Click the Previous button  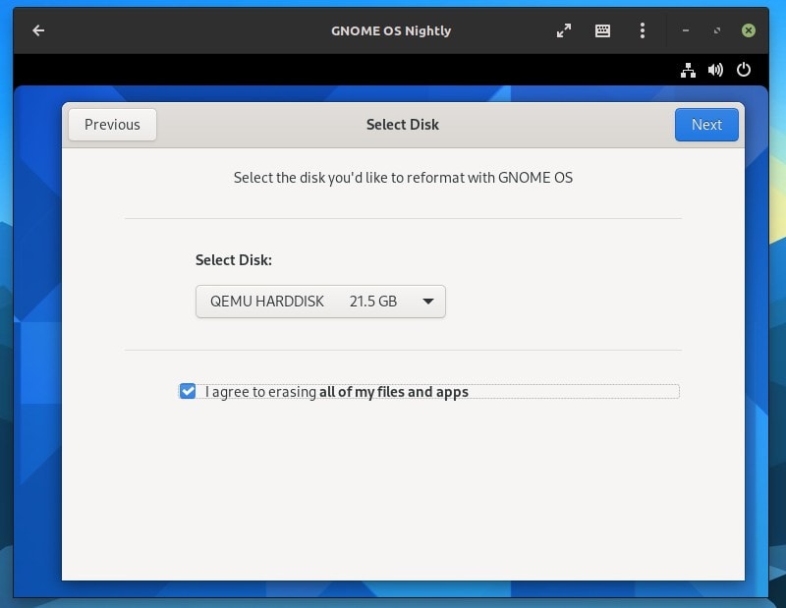[x=112, y=125]
